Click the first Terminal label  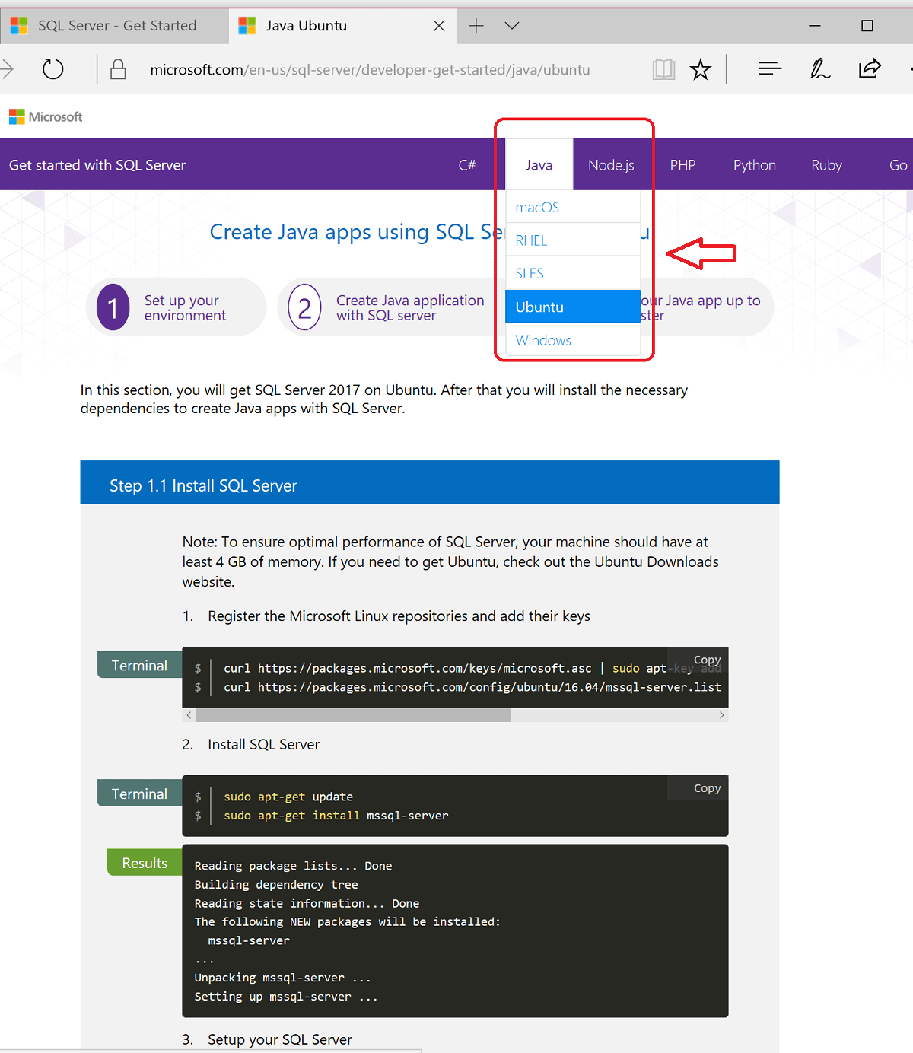tap(139, 665)
